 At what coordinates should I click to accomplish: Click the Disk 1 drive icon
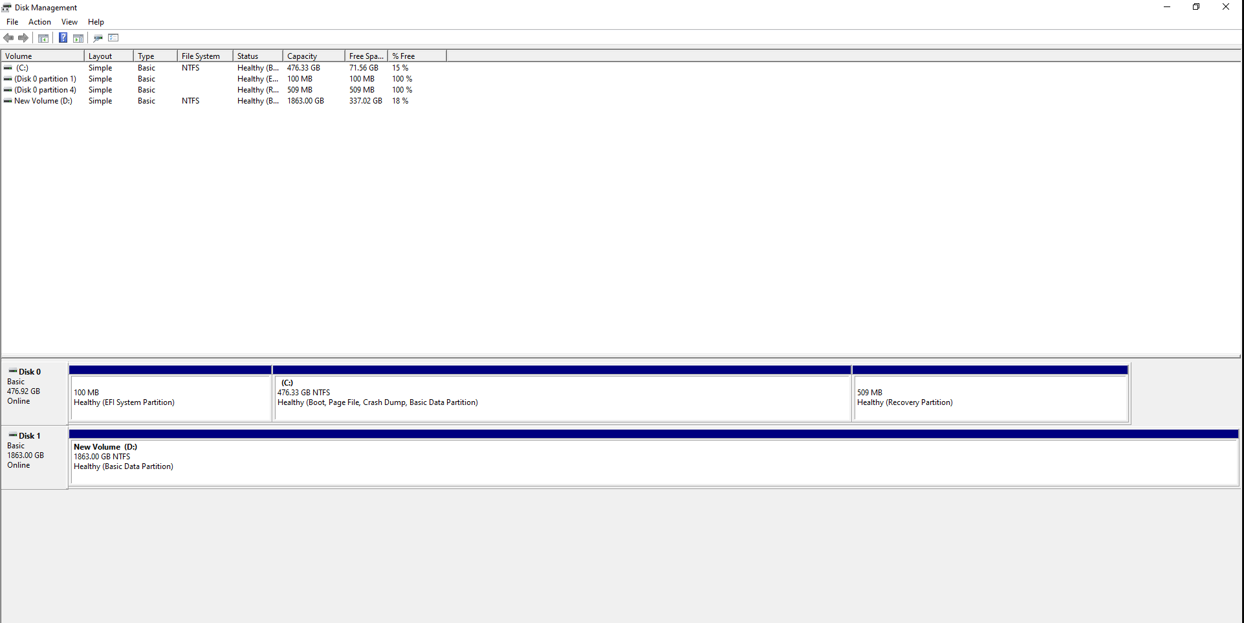pos(12,435)
